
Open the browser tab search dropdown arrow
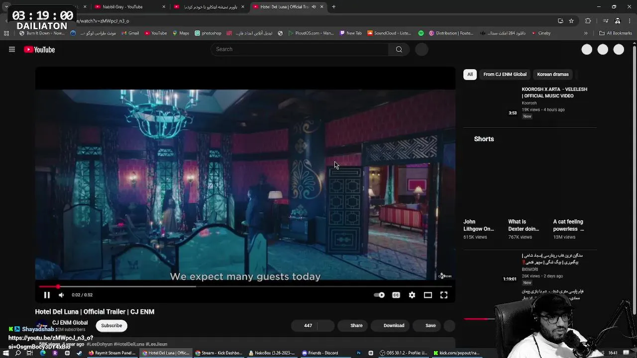[6, 7]
